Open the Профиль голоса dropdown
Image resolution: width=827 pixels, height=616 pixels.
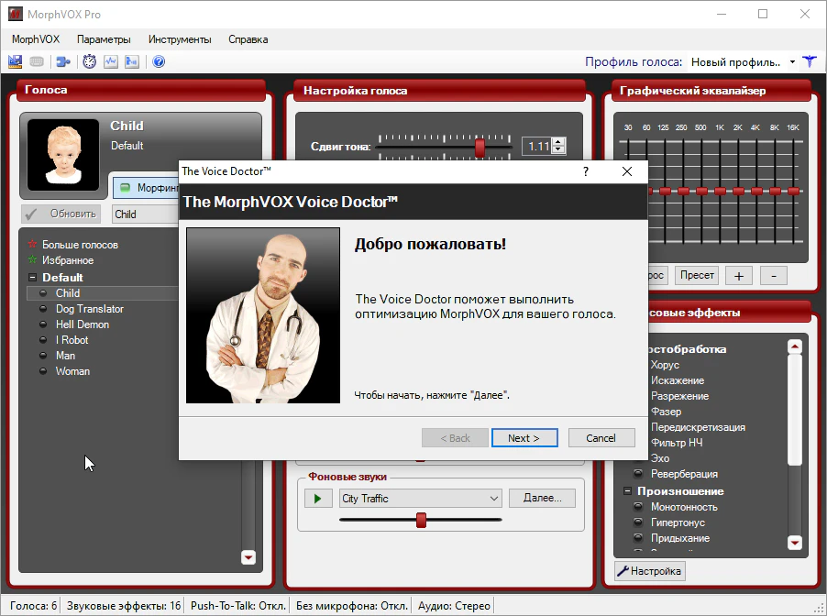(x=792, y=62)
